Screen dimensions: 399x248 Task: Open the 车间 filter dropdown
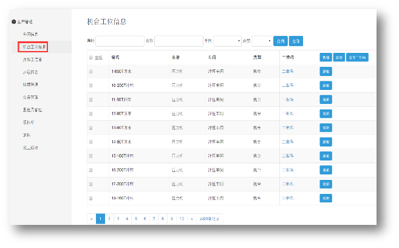coord(227,41)
